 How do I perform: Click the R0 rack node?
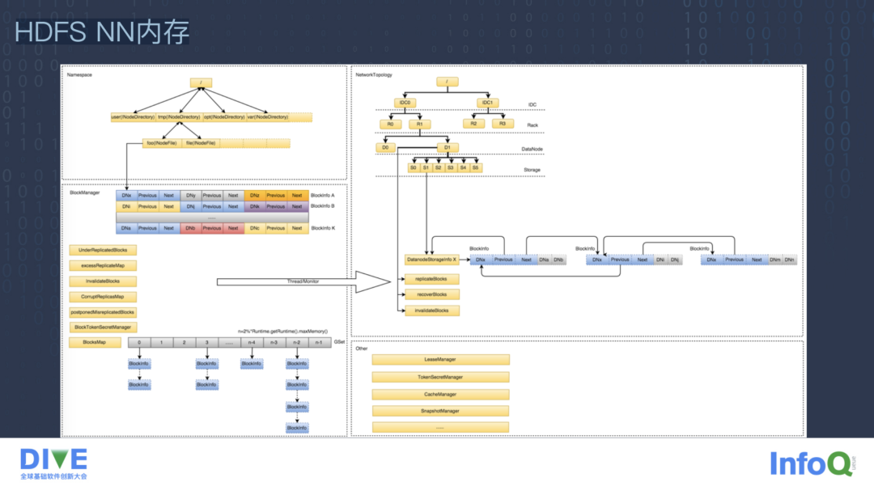[x=391, y=125]
